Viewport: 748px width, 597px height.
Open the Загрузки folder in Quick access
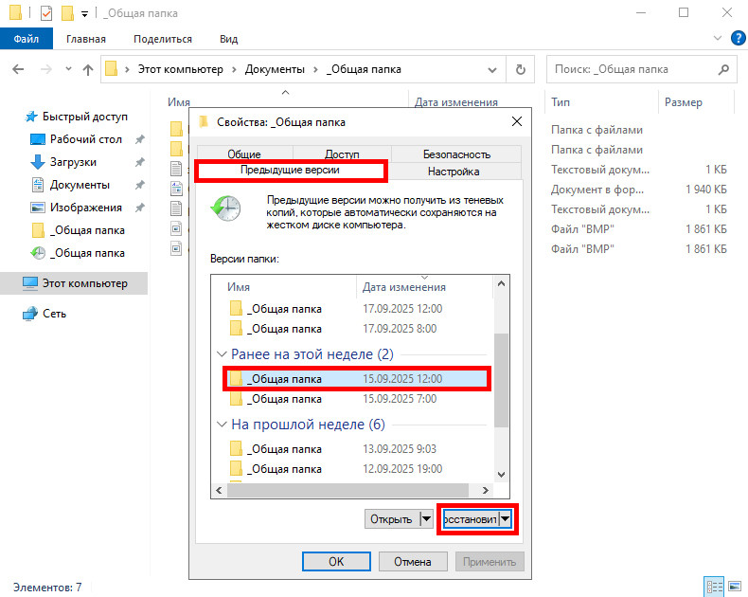click(73, 162)
